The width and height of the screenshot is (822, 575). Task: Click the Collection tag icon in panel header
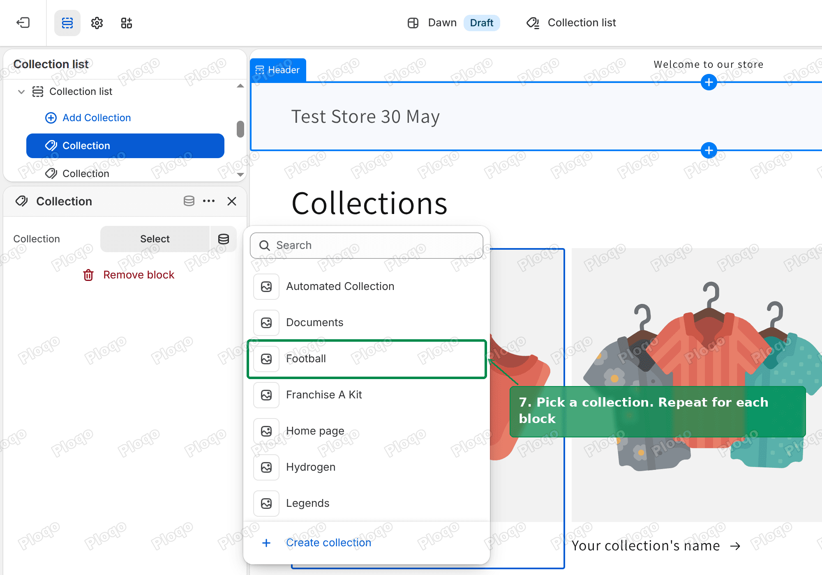21,201
